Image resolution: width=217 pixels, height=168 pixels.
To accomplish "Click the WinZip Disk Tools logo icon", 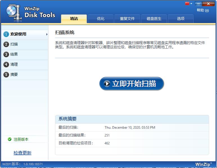I will (14, 13).
